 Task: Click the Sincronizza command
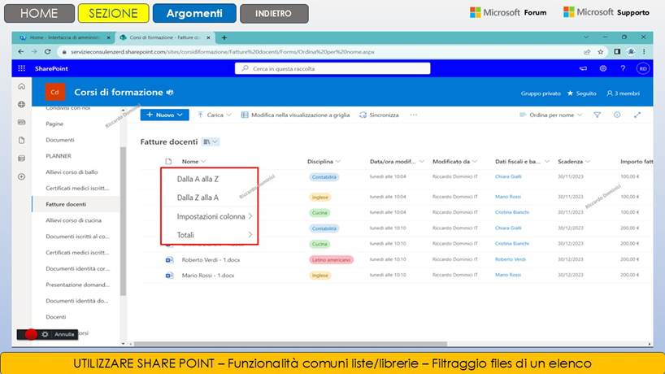[x=379, y=115]
